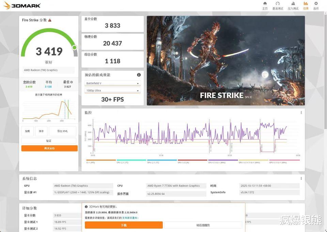Click the Fire Strike hero image
Viewport: 327px width, 232px height.
[x=226, y=61]
